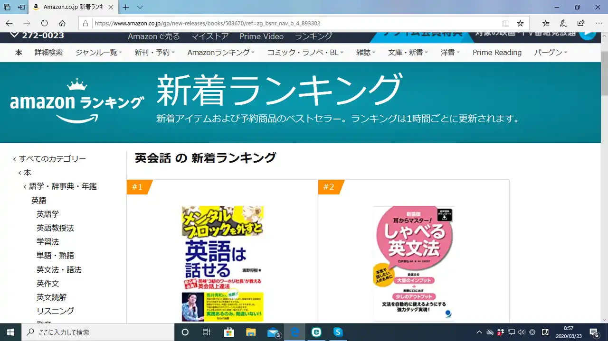Select 英語学 subcategory
This screenshot has width=608, height=341.
pyautogui.click(x=48, y=214)
